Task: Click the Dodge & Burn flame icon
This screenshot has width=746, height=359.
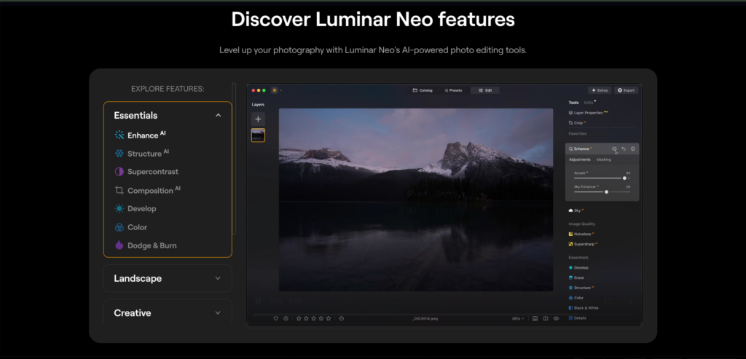Action: coord(119,245)
